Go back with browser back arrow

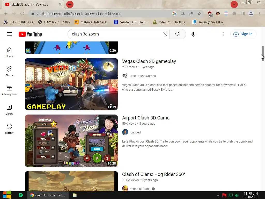click(6, 13)
